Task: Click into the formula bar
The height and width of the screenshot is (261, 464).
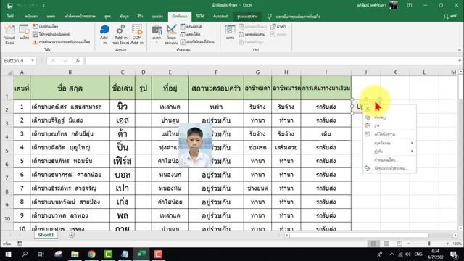Action: [270, 61]
